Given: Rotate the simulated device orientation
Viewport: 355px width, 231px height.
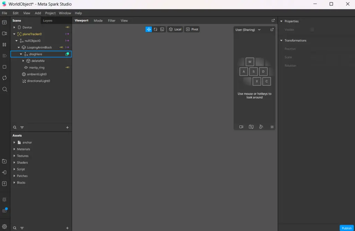Looking at the screenshot, I should (x=261, y=127).
